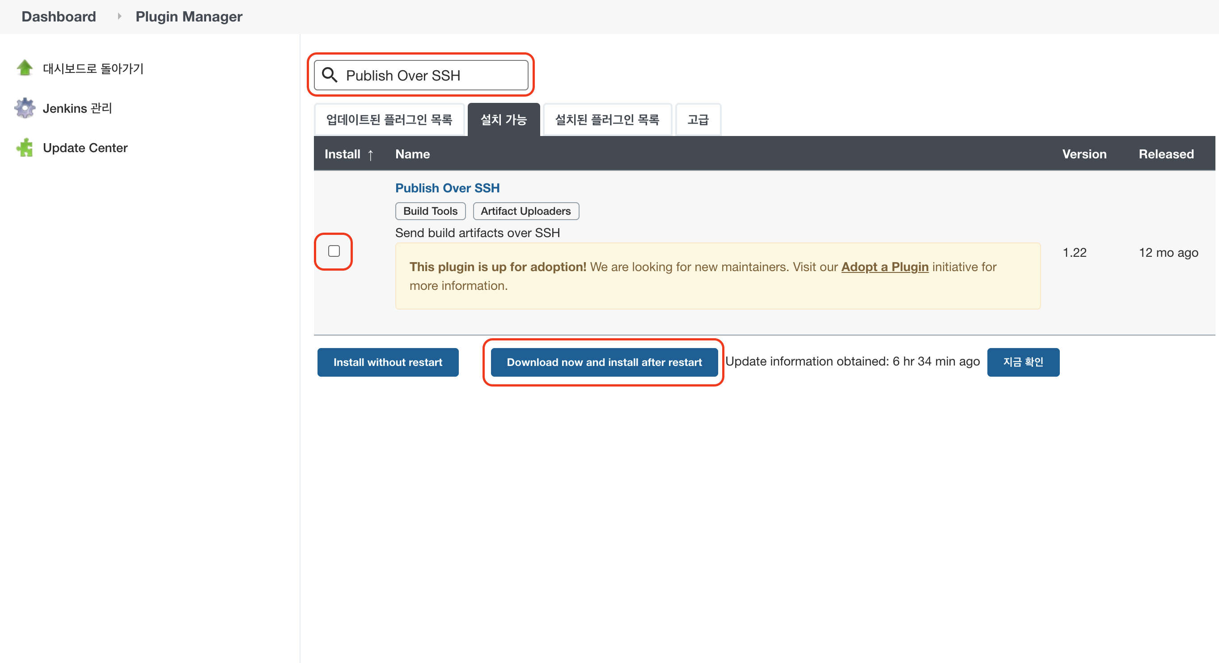Follow the Adopt a Plugin link
Screen dimensions: 1219x663
885,267
